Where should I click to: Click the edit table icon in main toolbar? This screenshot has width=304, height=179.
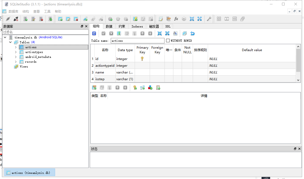(68, 19)
